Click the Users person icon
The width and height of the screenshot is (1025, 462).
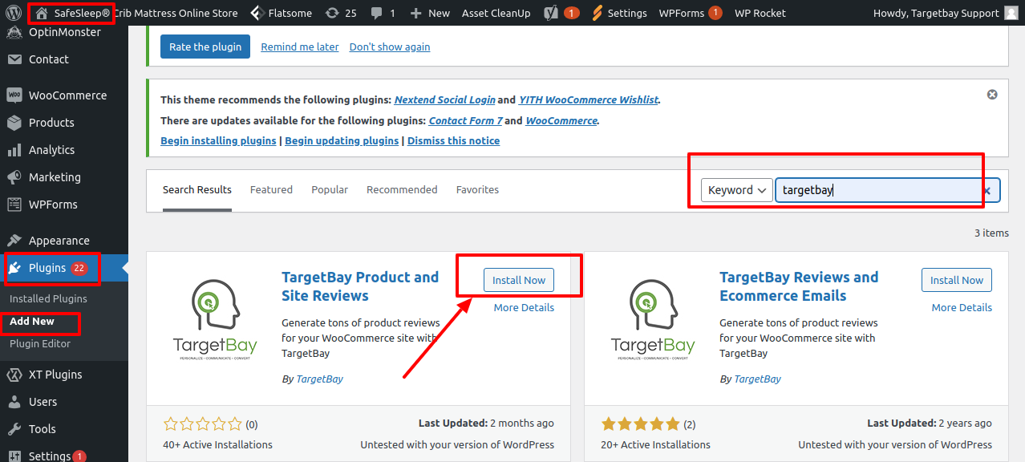pyautogui.click(x=14, y=402)
